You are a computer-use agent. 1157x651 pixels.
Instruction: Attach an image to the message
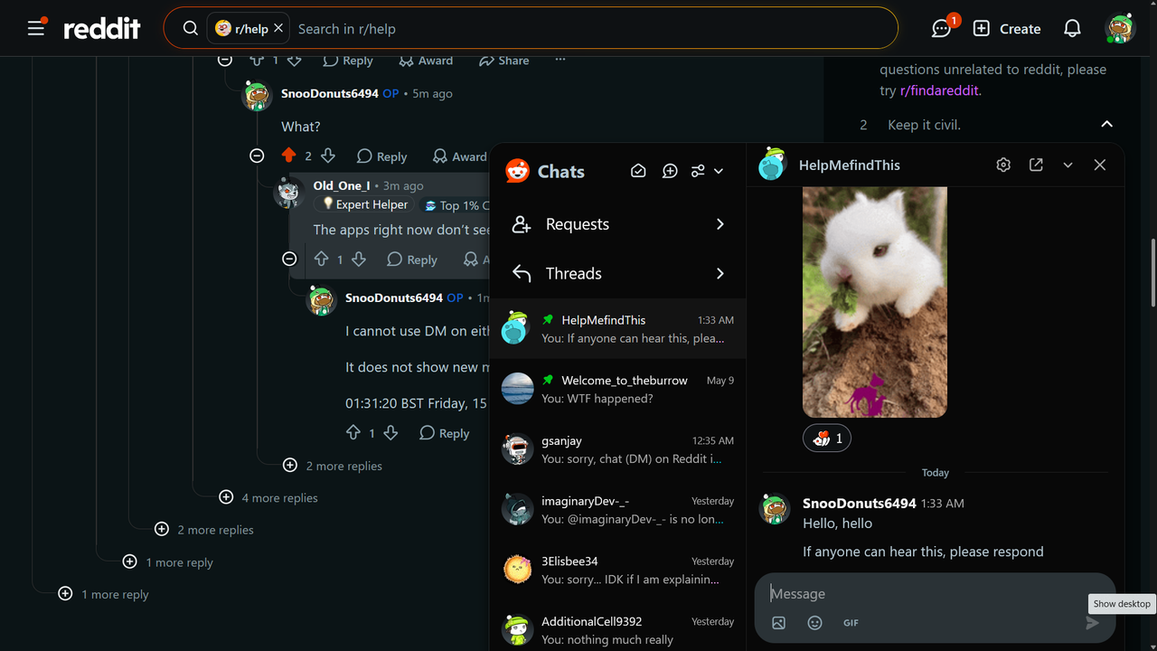pyautogui.click(x=779, y=623)
